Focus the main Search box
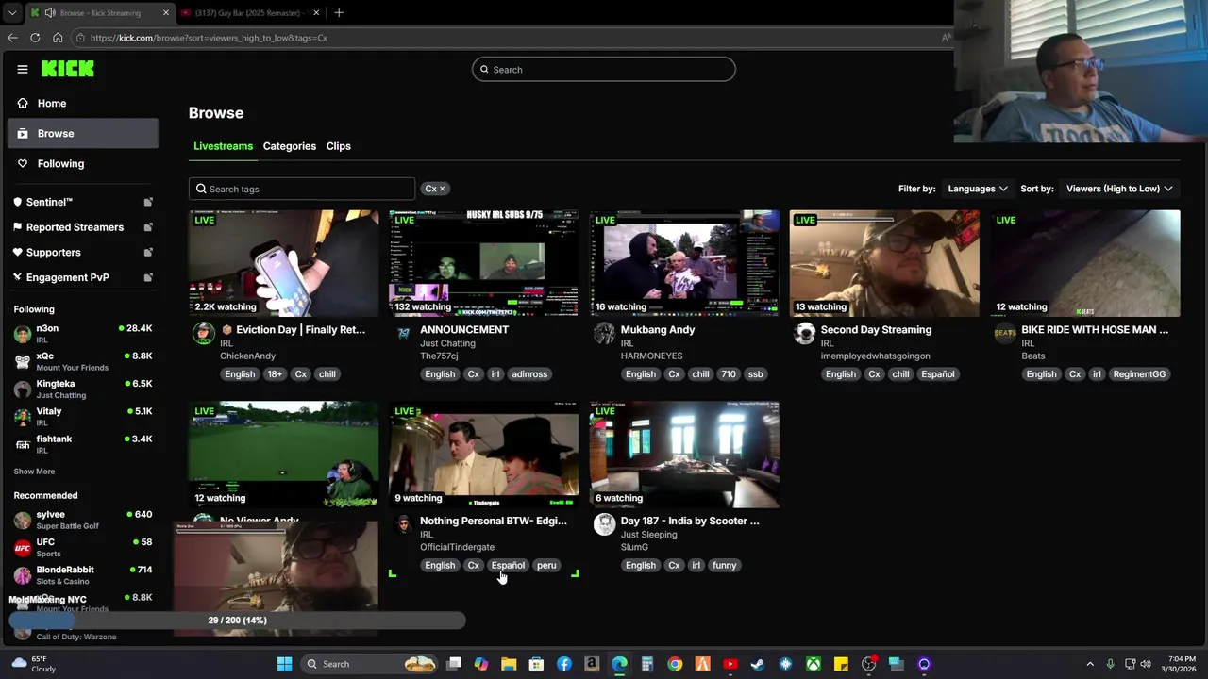The width and height of the screenshot is (1208, 679). pyautogui.click(x=604, y=69)
